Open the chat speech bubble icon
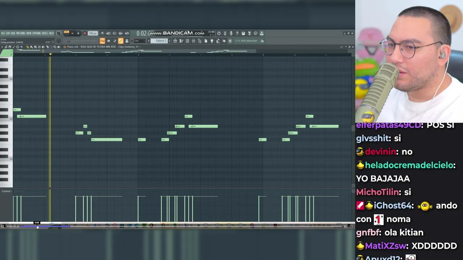The width and height of the screenshot is (463, 260). click(255, 33)
